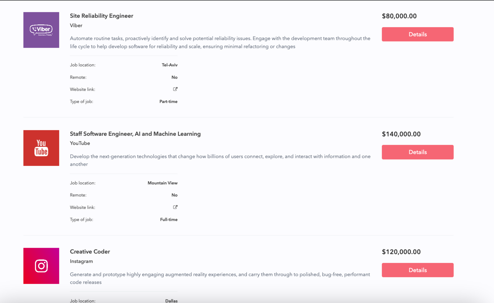Open Details for Staff Software Engineer role
The width and height of the screenshot is (494, 303).
coord(417,152)
